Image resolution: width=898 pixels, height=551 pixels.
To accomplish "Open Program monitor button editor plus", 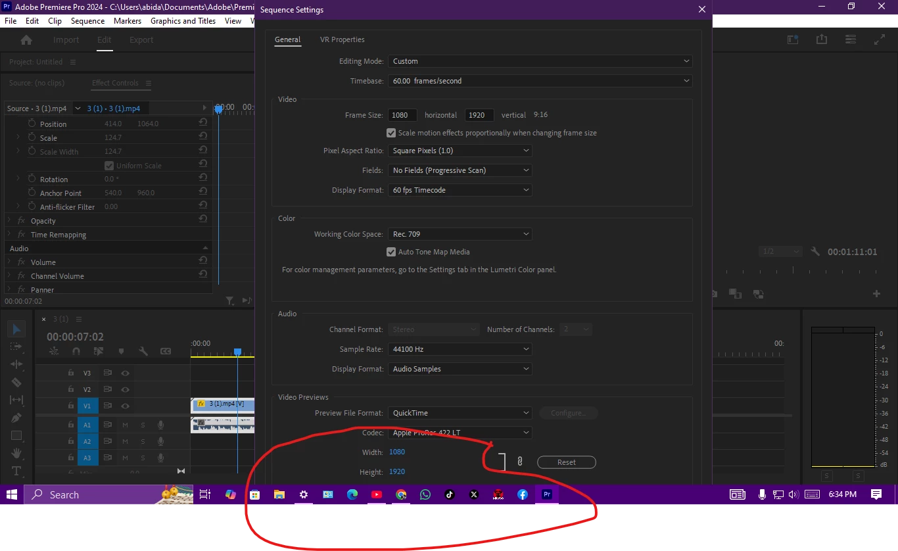I will point(876,294).
